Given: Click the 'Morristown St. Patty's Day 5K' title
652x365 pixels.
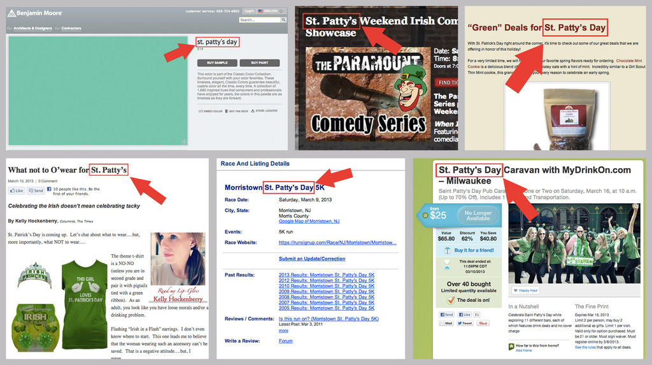Looking at the screenshot, I should pyautogui.click(x=274, y=187).
